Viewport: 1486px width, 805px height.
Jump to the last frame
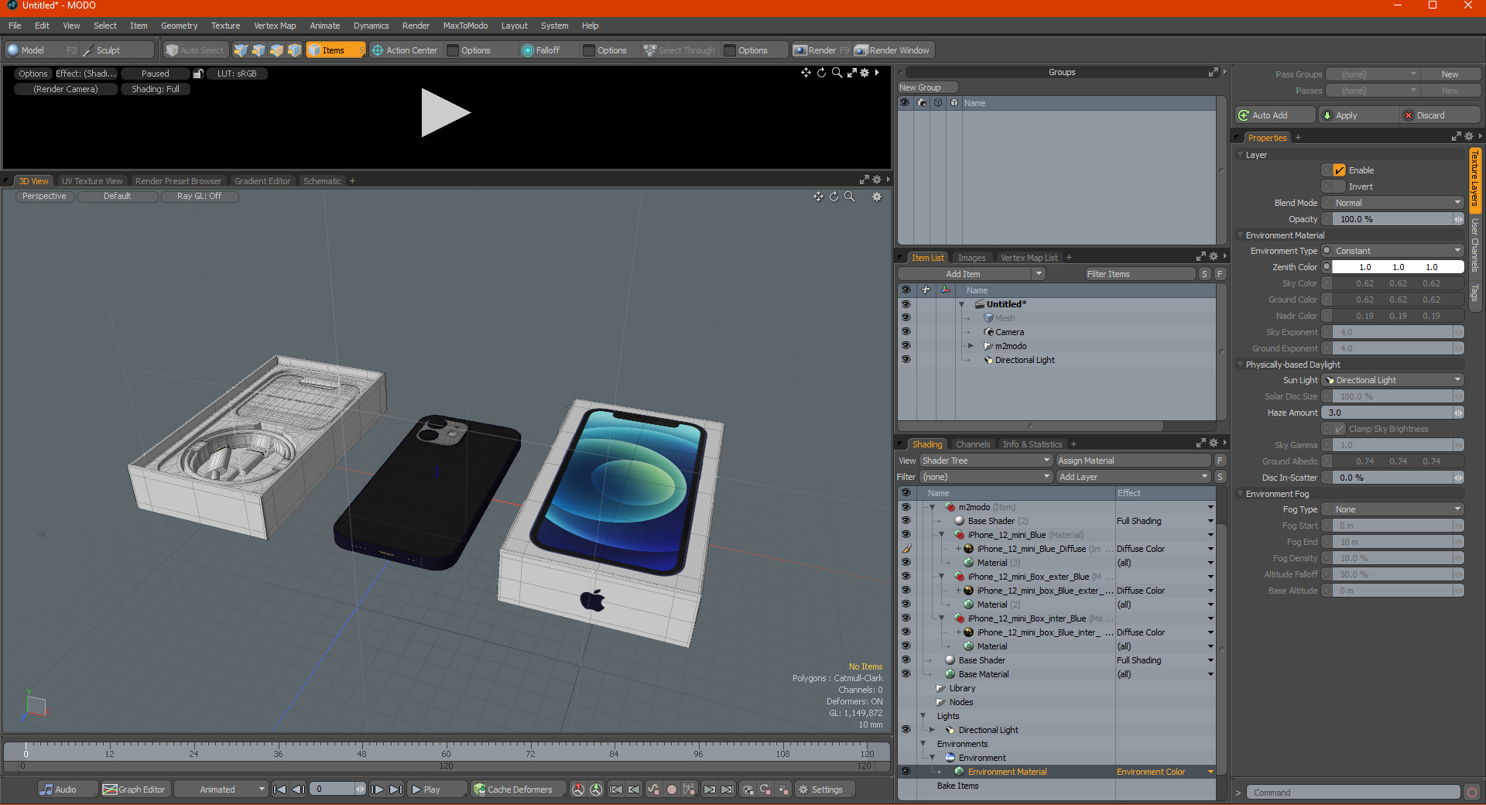tap(395, 790)
